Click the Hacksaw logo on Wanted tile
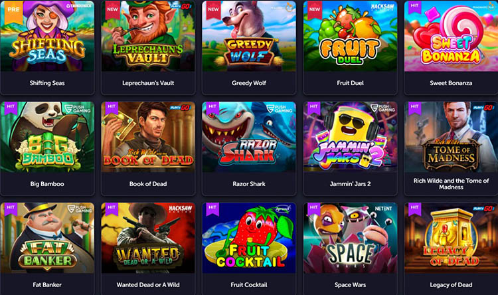498x295 pixels. point(181,209)
